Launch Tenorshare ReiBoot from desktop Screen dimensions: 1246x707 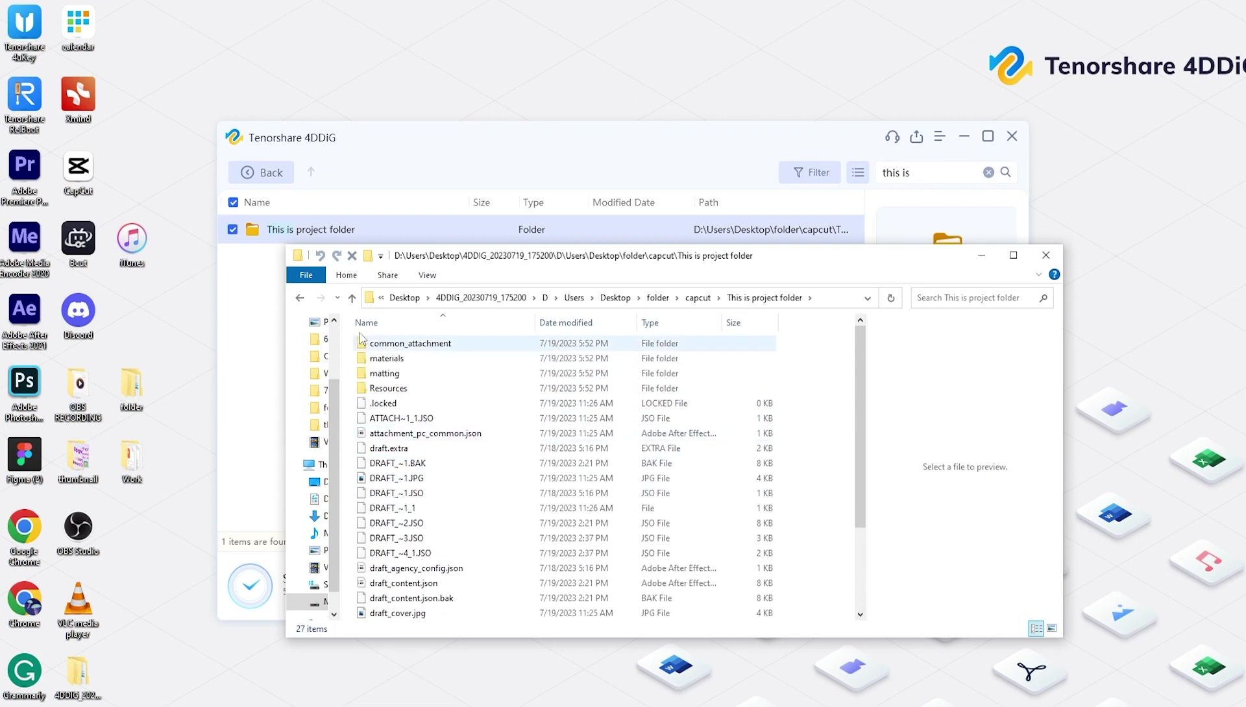(x=25, y=104)
